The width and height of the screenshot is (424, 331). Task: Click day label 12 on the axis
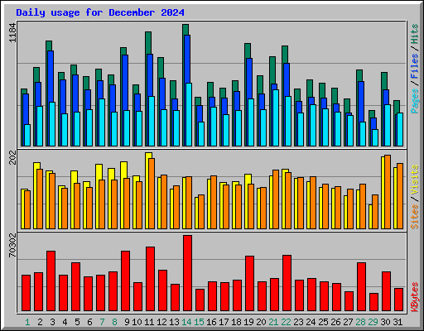point(161,322)
